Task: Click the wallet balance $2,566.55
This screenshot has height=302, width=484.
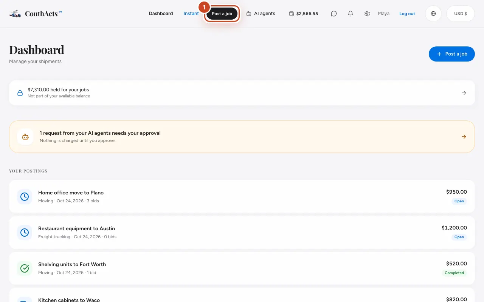Action: pos(303,14)
